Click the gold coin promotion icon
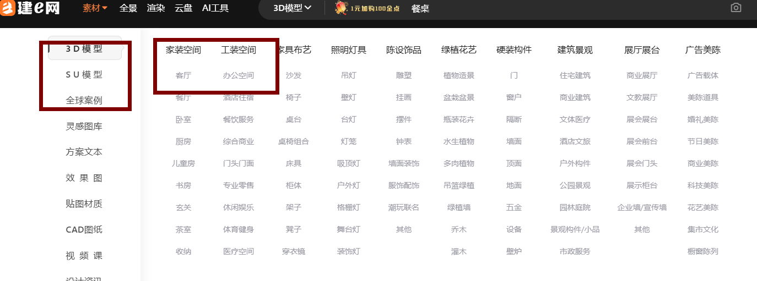757x281 pixels. pyautogui.click(x=342, y=8)
